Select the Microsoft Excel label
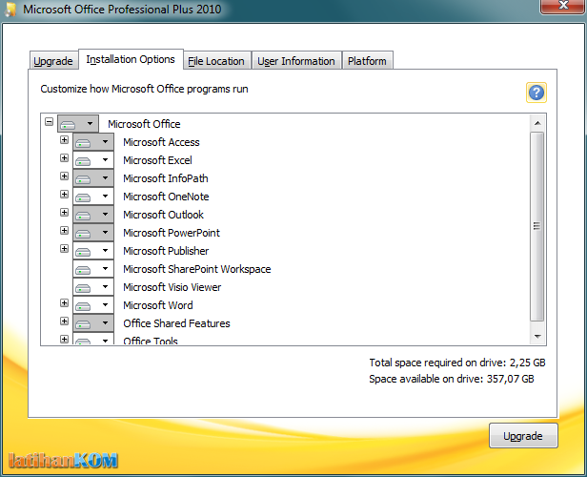The height and width of the screenshot is (477, 587). (x=157, y=160)
